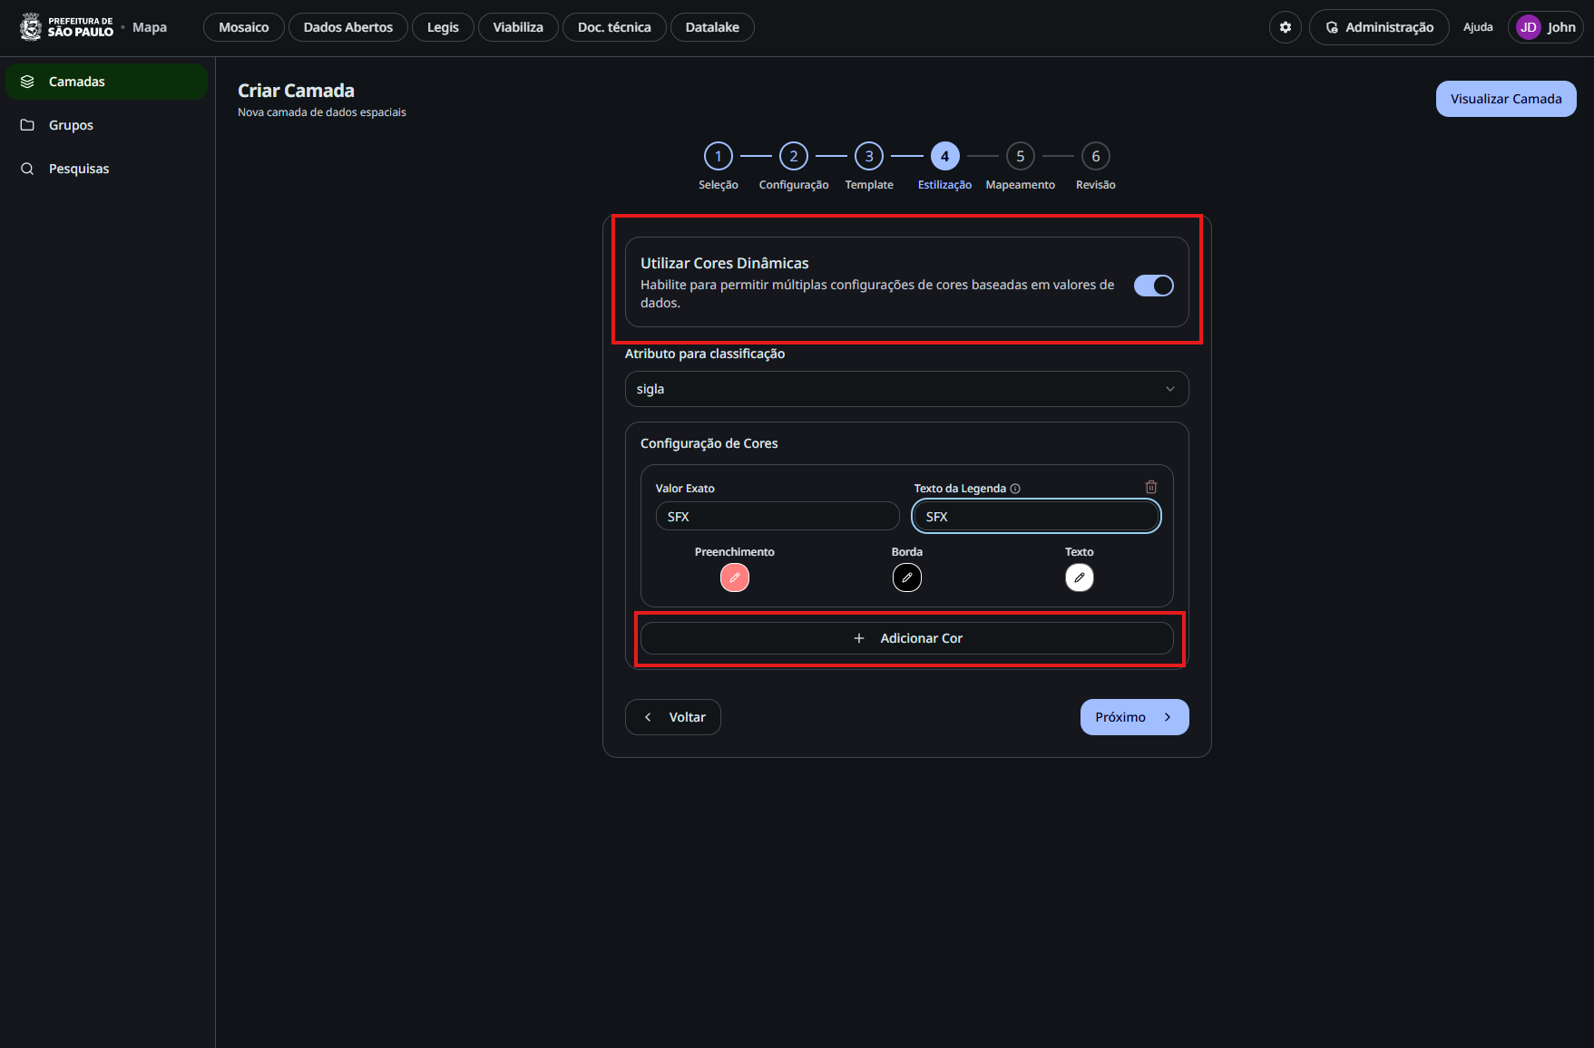This screenshot has height=1048, width=1594.
Task: Click the Configuração de Cores heading
Action: (x=709, y=443)
